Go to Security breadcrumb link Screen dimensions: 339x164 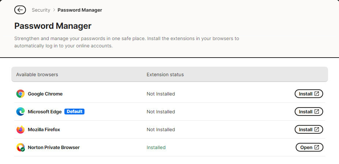click(41, 10)
